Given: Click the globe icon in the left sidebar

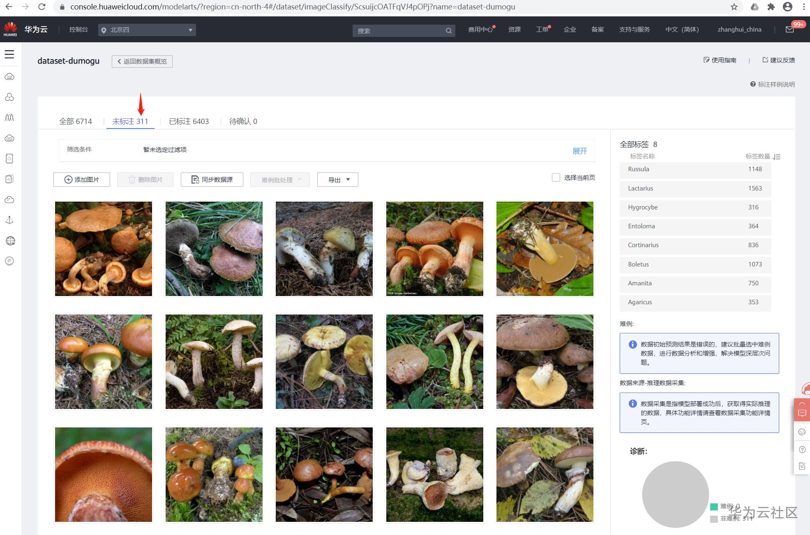Looking at the screenshot, I should (9, 241).
